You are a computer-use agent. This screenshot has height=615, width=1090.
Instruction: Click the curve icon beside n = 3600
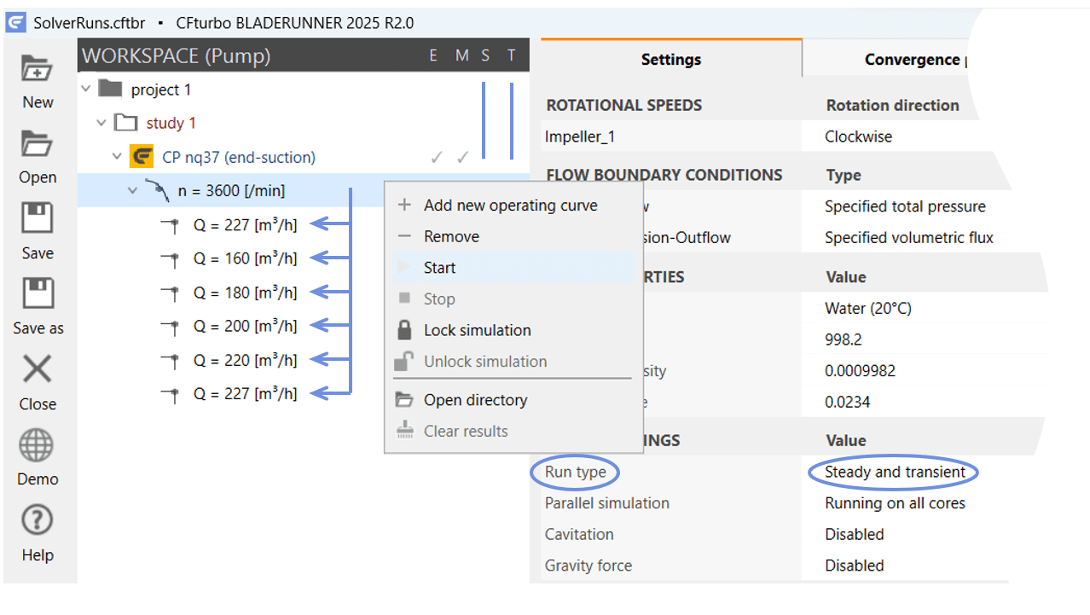tap(157, 191)
